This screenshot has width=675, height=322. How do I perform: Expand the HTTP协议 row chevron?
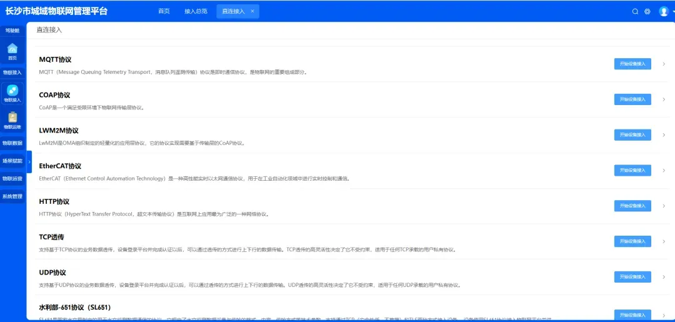pyautogui.click(x=664, y=206)
